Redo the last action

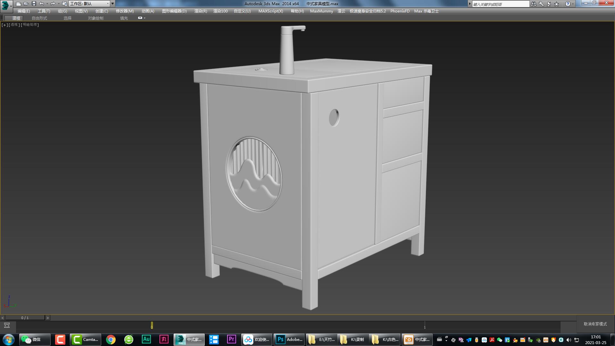pos(52,4)
